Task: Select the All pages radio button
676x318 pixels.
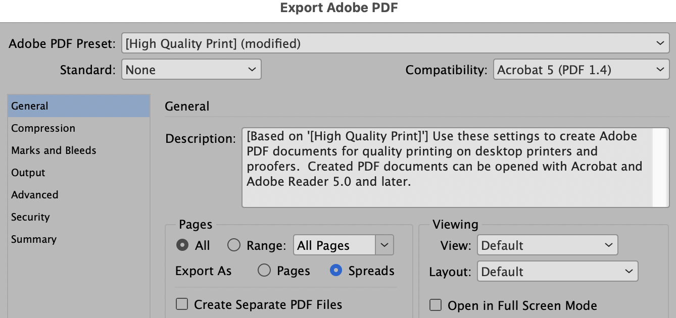Action: coord(183,245)
